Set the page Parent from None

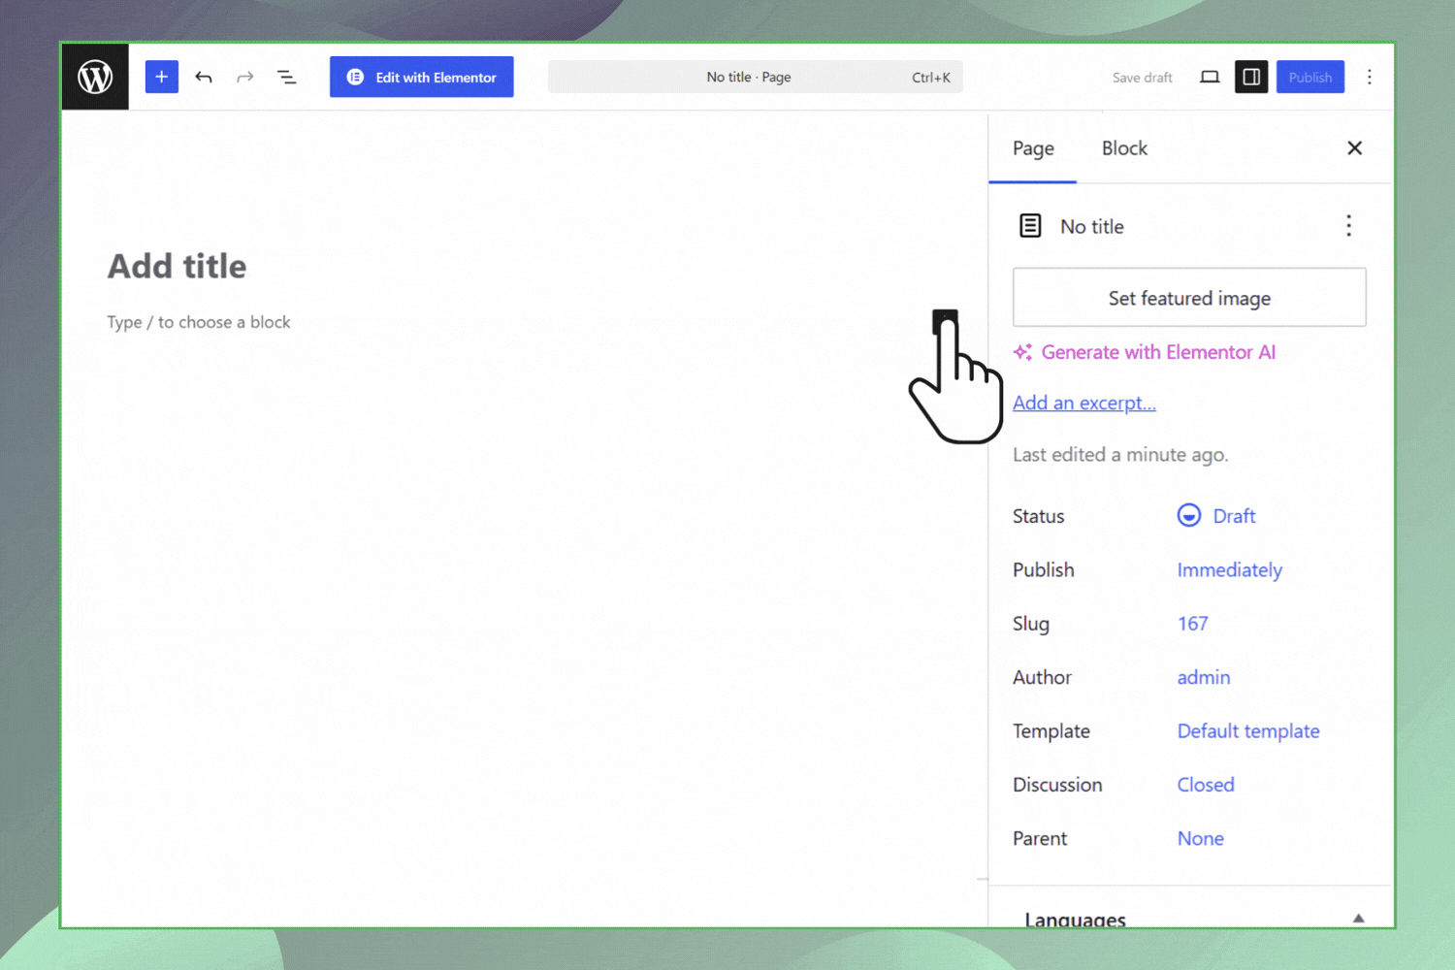click(1201, 838)
